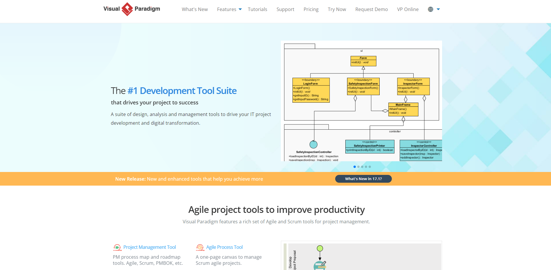The height and width of the screenshot is (270, 551).
Task: Click the What's New in 17.1? button
Action: tap(363, 179)
